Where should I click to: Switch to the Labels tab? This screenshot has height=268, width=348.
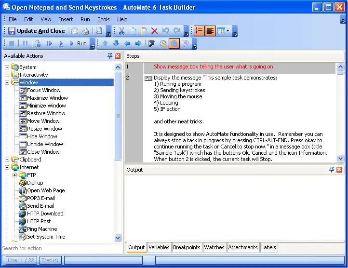click(268, 247)
